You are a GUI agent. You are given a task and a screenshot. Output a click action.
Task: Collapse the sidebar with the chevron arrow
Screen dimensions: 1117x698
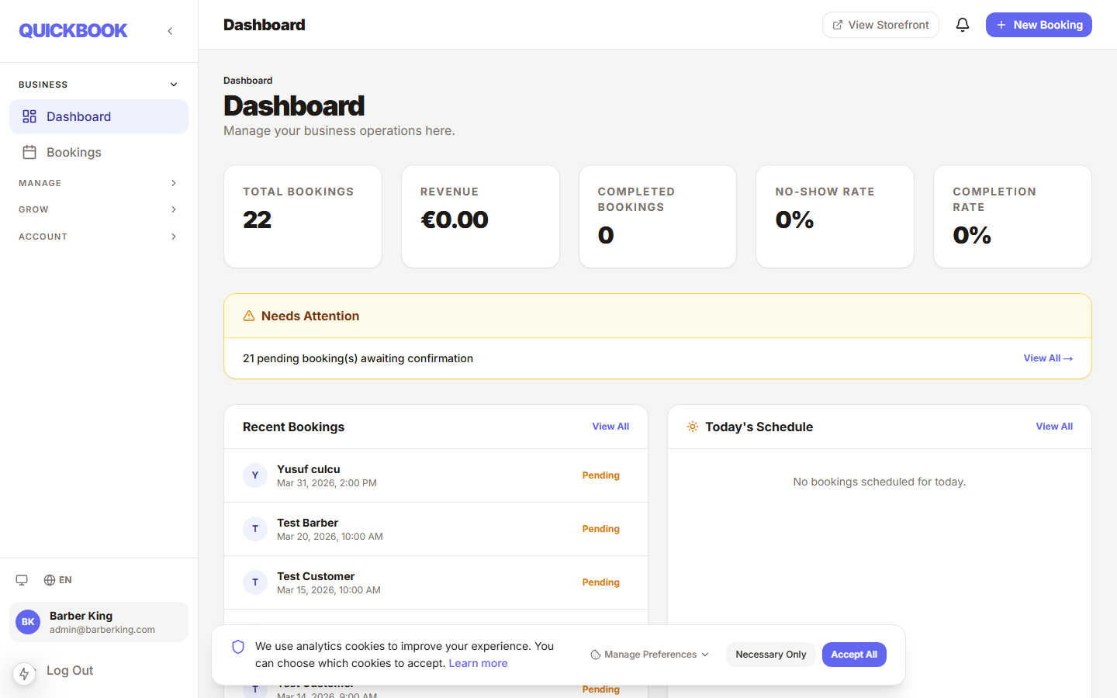coord(170,31)
